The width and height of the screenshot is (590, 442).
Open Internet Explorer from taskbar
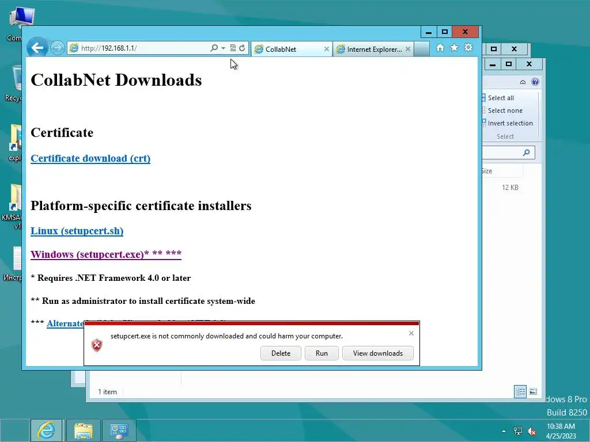pyautogui.click(x=46, y=430)
